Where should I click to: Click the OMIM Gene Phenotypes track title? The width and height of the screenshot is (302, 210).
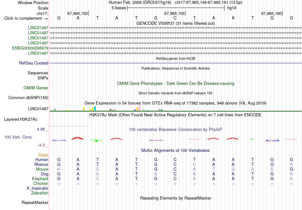pyautogui.click(x=176, y=84)
